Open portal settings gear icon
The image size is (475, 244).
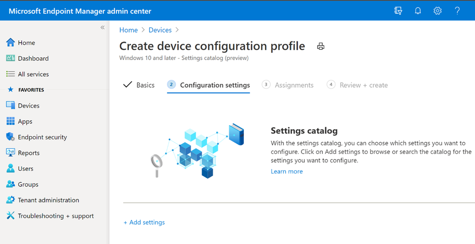click(437, 11)
